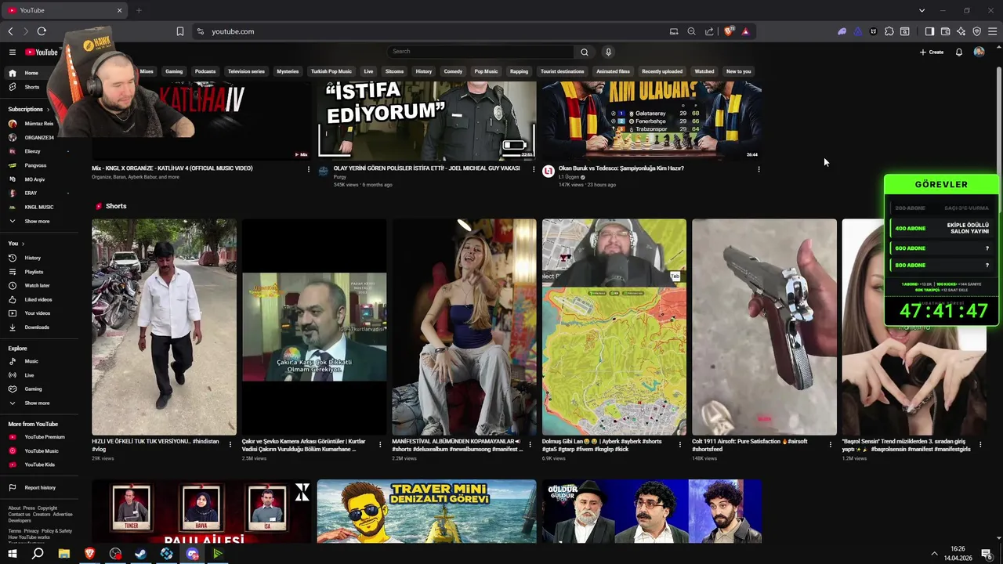Image resolution: width=1003 pixels, height=564 pixels.
Task: Open options for KATLİHAV 4 mix
Action: pyautogui.click(x=308, y=169)
